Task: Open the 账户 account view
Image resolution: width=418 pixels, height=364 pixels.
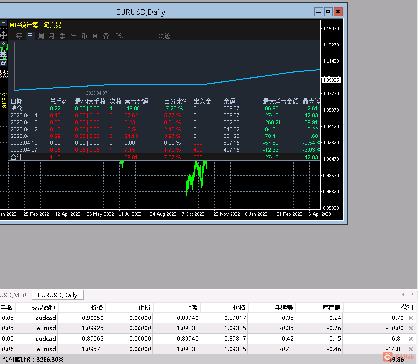Action: (121, 36)
